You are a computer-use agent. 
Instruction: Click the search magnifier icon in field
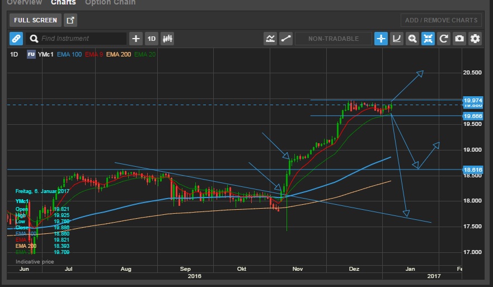[x=34, y=39]
